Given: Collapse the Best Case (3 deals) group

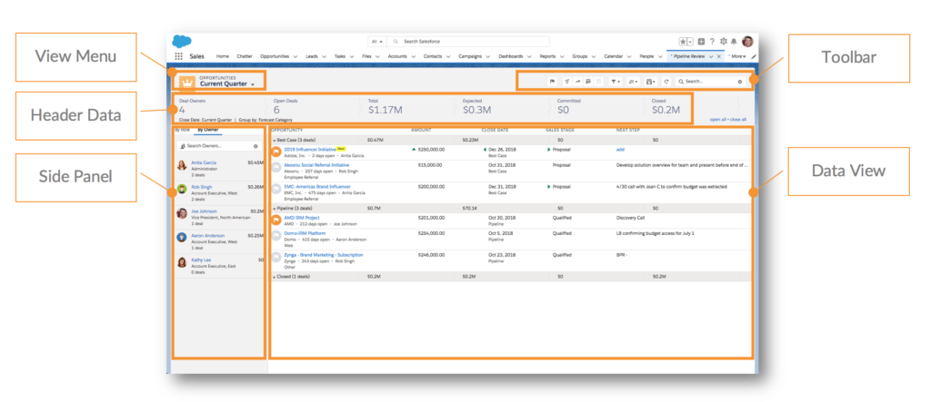Looking at the screenshot, I should click(275, 140).
